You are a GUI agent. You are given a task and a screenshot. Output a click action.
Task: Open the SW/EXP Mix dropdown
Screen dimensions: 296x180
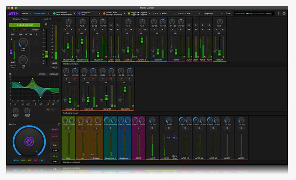pyautogui.click(x=189, y=14)
